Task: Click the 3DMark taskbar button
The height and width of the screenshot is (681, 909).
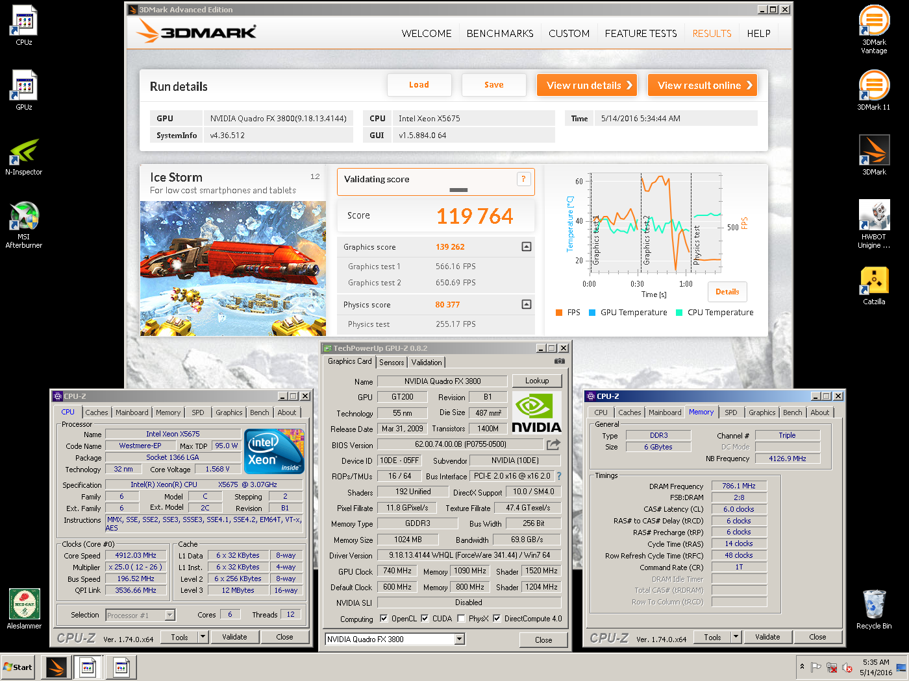Action: 56,667
